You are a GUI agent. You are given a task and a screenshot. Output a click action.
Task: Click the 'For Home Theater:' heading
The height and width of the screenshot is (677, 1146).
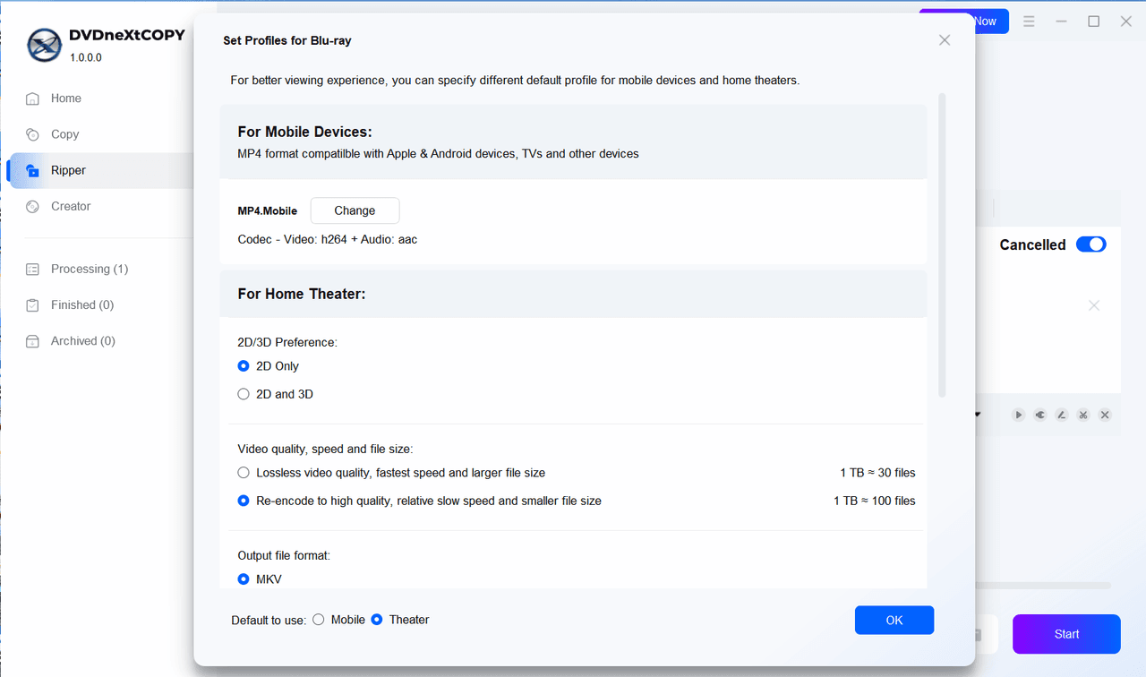pos(302,294)
